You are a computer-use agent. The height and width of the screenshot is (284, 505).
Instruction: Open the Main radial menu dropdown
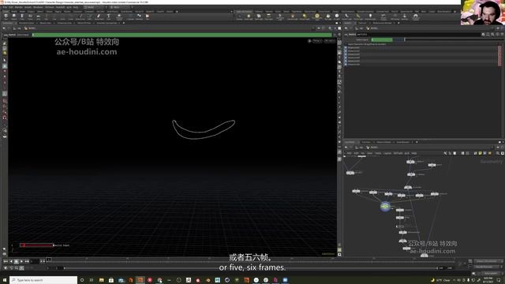tap(120, 7)
